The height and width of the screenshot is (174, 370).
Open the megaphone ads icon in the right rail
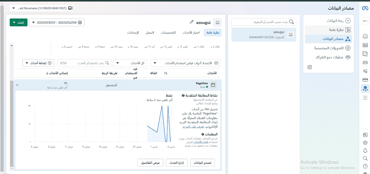pyautogui.click(x=365, y=71)
